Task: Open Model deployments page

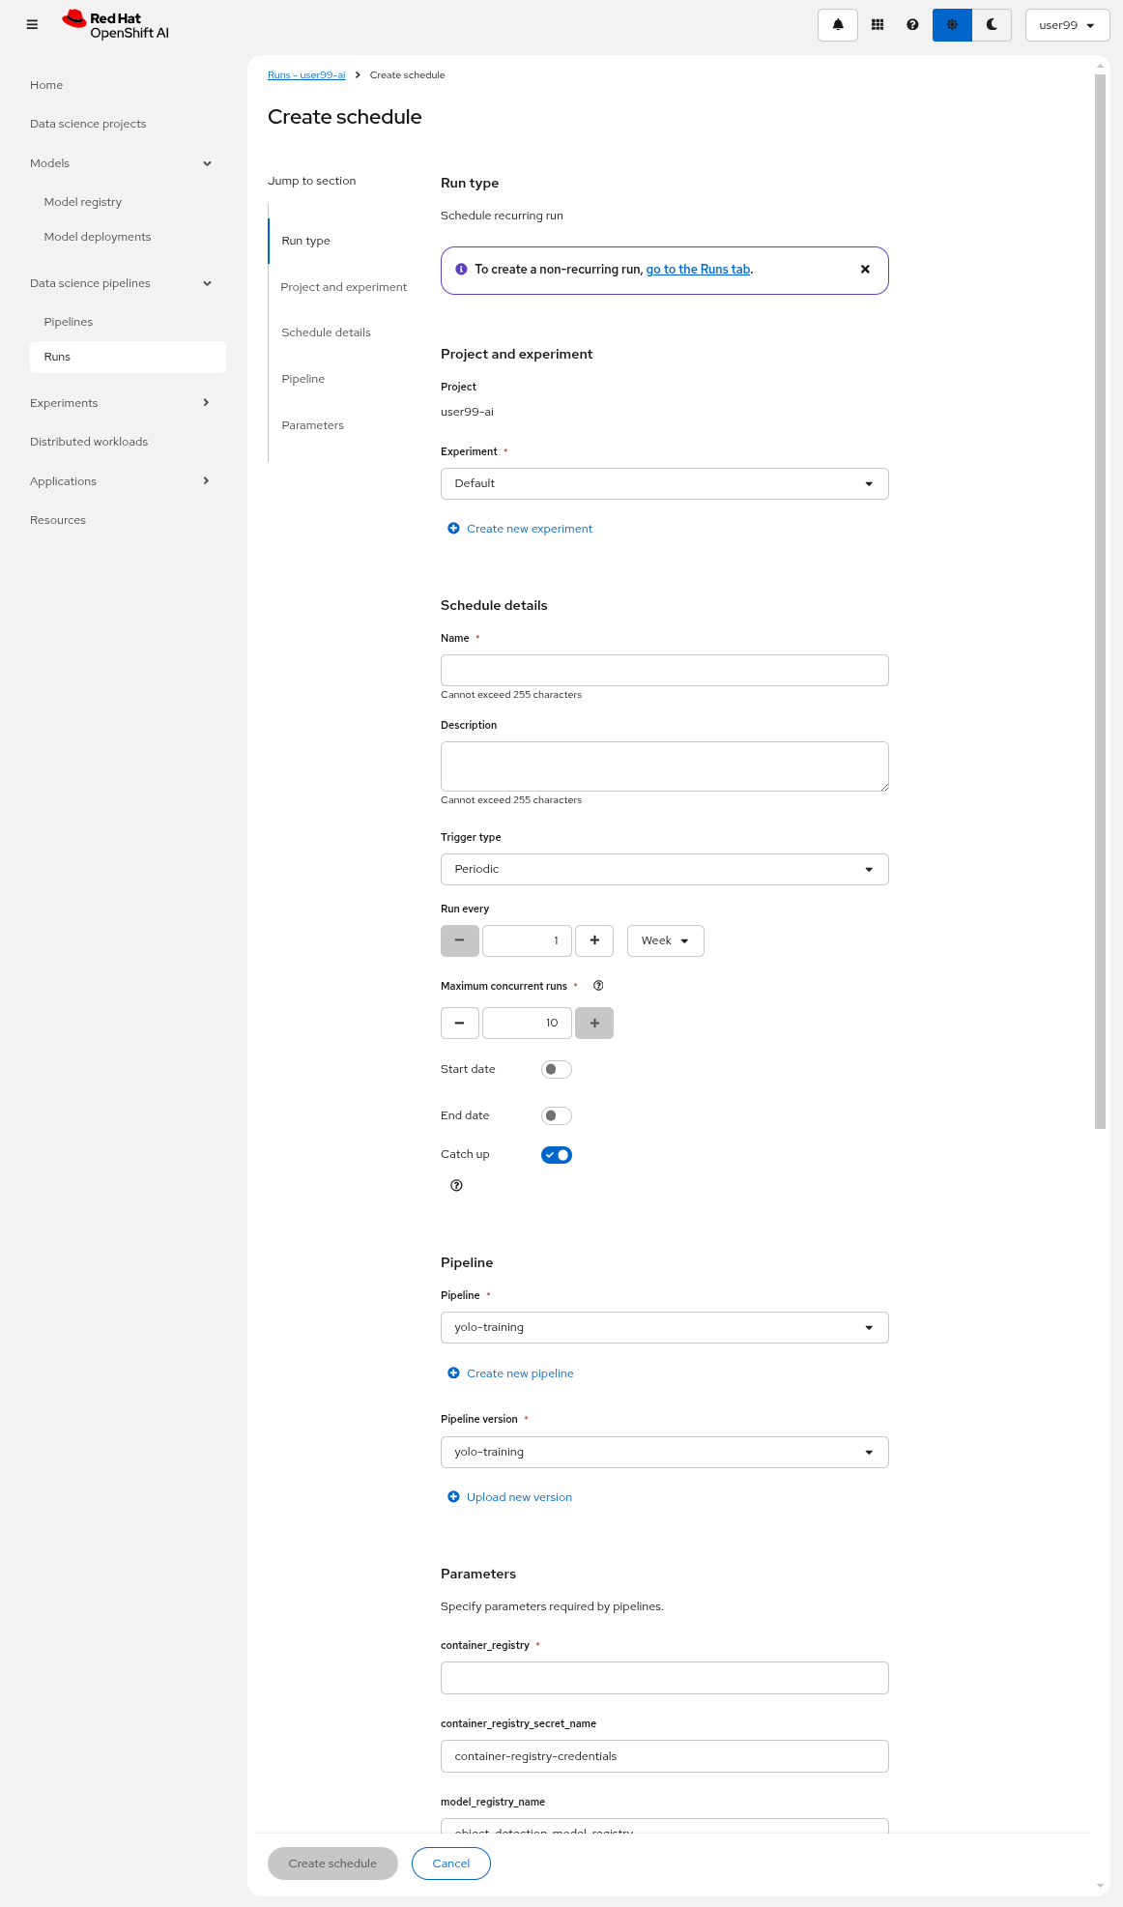Action: pos(98,237)
